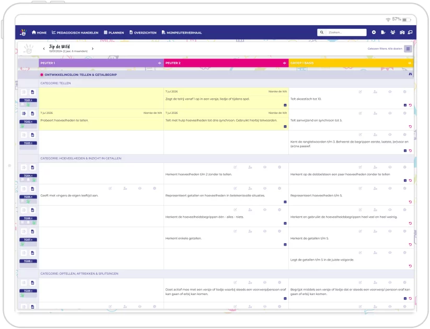Open the Pedagogisch Handelen menu
The image size is (430, 329).
[75, 32]
